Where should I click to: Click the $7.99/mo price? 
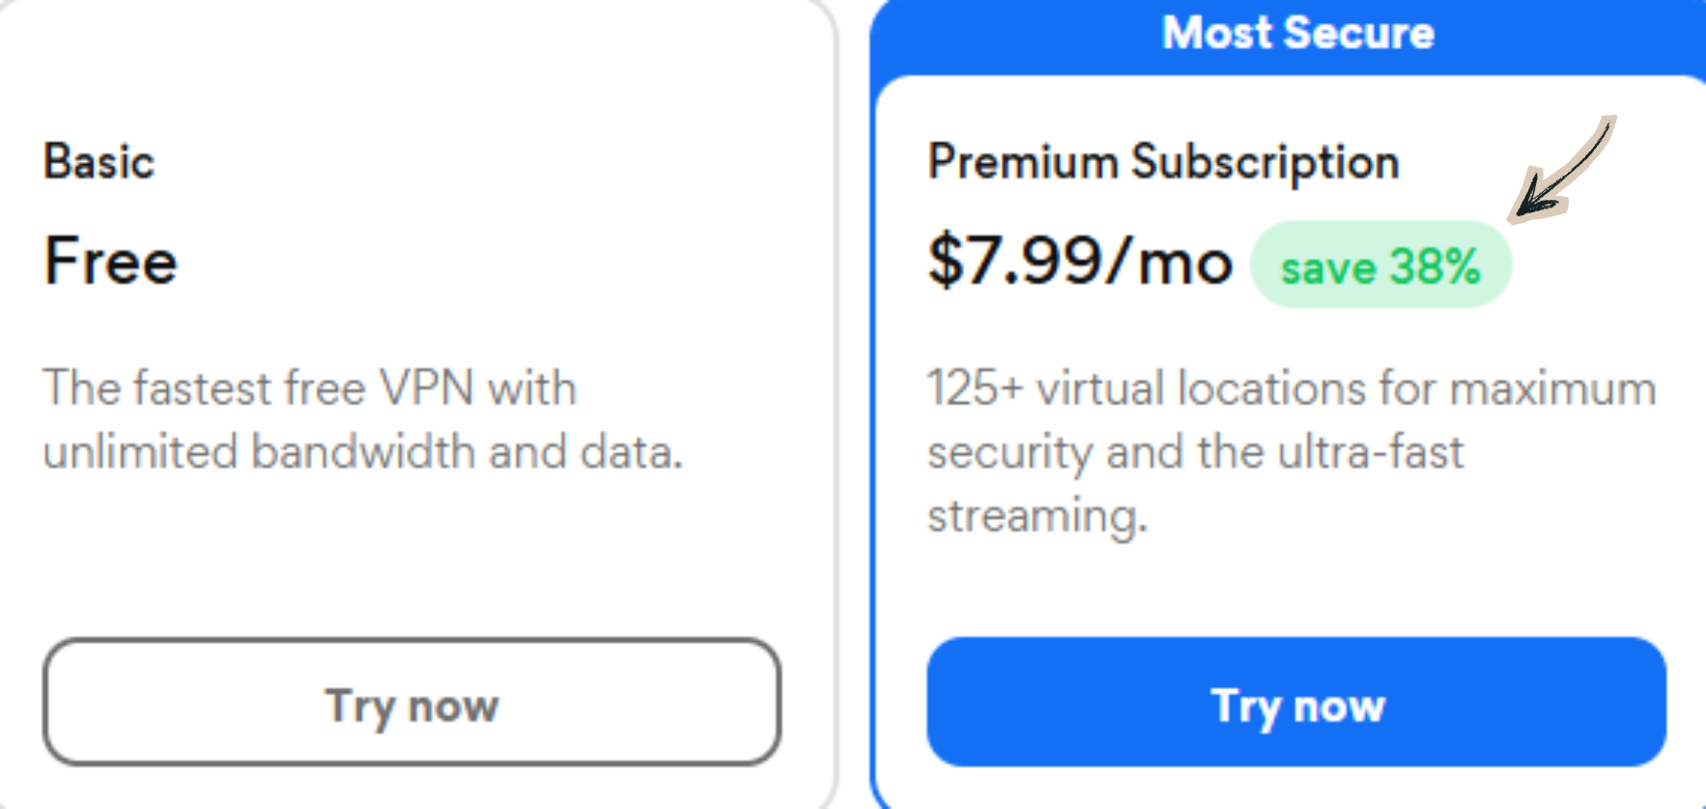1079,261
